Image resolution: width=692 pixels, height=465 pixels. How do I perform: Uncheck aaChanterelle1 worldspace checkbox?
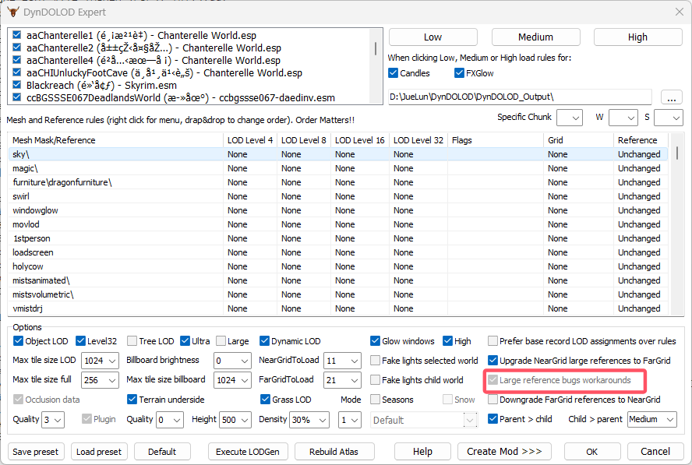pyautogui.click(x=17, y=35)
